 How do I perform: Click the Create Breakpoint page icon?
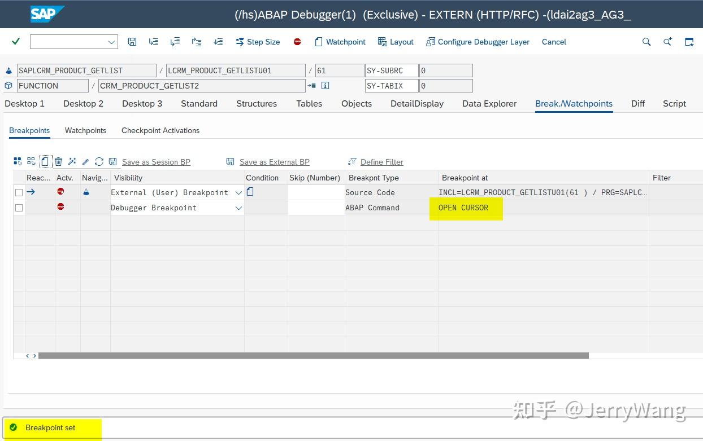click(45, 161)
